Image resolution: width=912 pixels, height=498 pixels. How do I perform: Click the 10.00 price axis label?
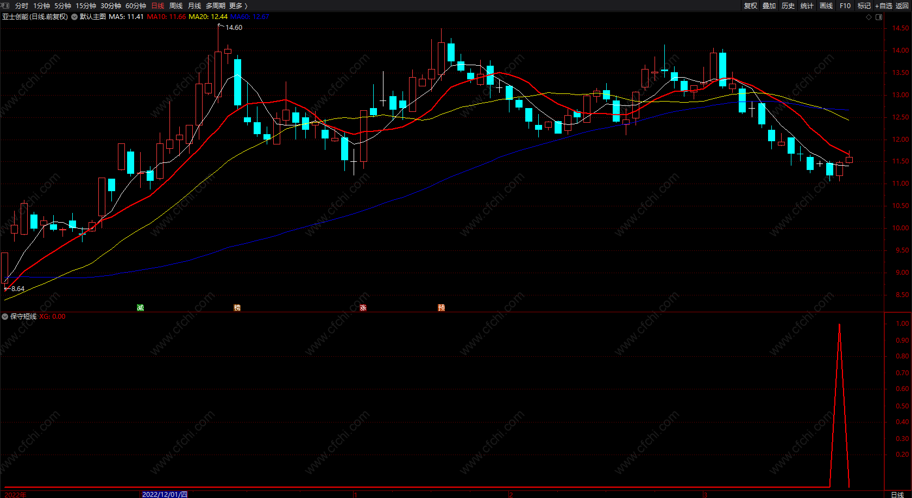900,228
